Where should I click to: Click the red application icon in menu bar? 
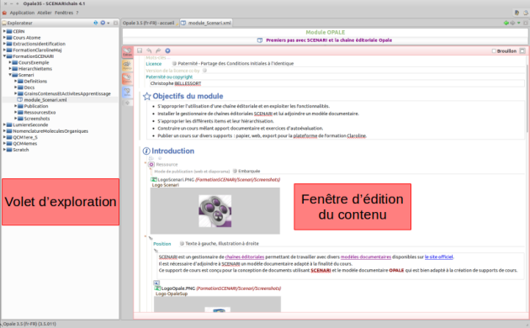[4, 13]
